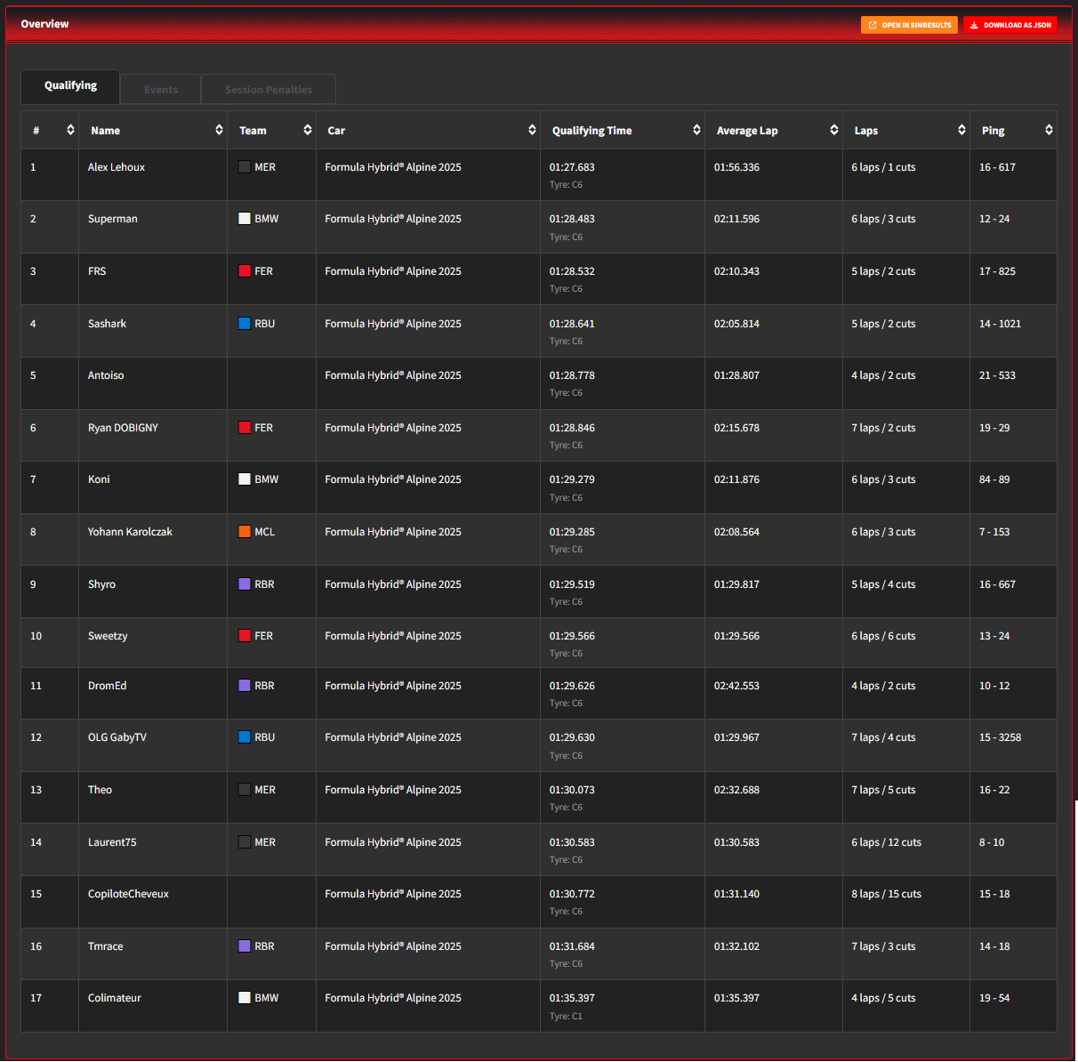The height and width of the screenshot is (1062, 1078).
Task: Click Superman's white BMW team swatch
Action: [245, 219]
